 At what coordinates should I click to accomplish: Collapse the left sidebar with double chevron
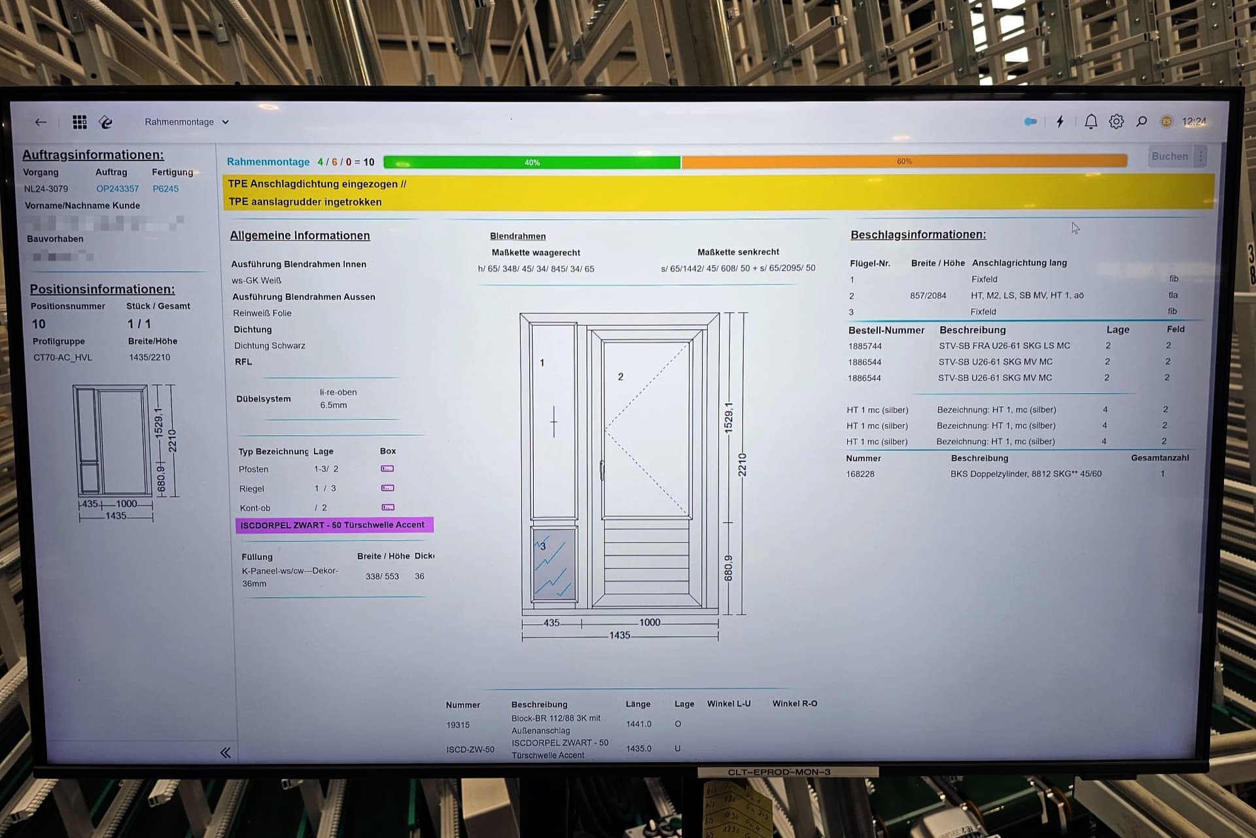pos(226,753)
